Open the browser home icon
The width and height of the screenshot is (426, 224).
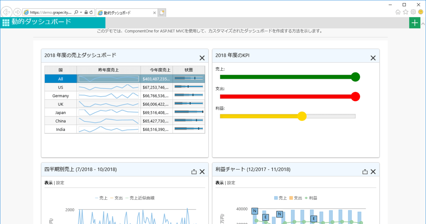pos(398,12)
